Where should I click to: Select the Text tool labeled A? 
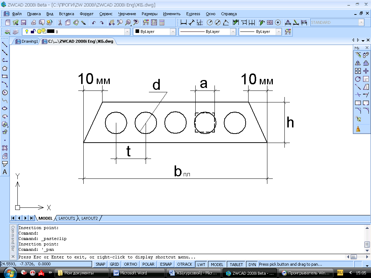point(4,172)
